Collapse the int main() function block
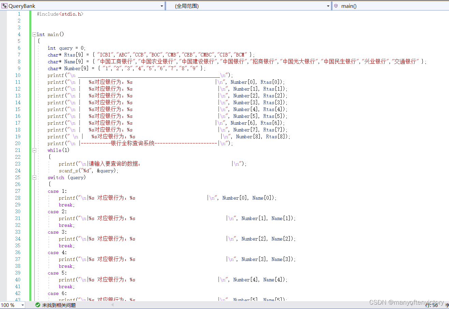 tap(34, 34)
